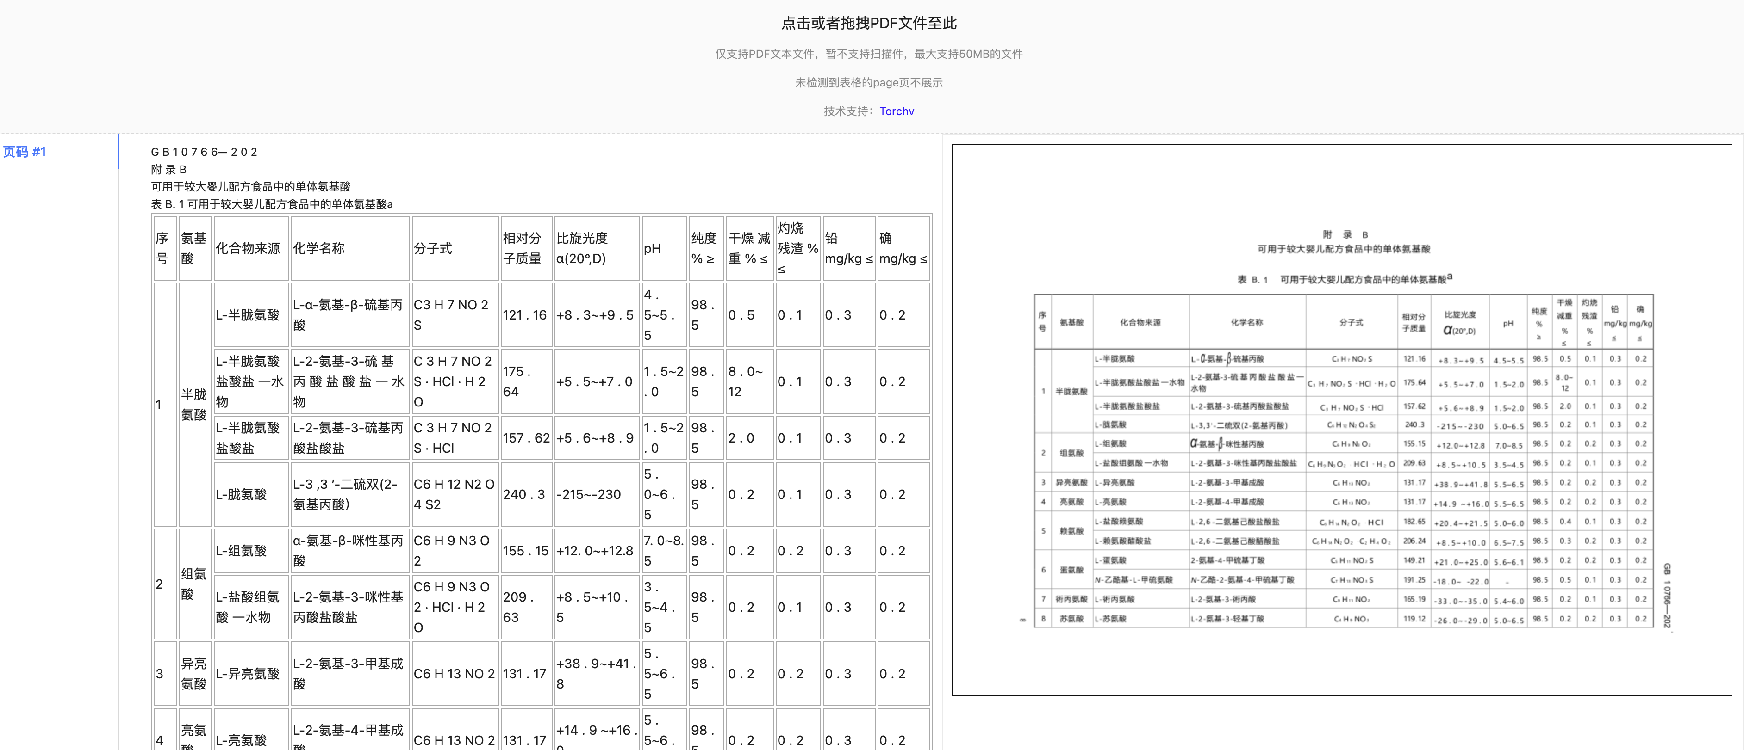Screen dimensions: 1744x750
Task: Click the 化学名称 column header
Action: coord(350,248)
